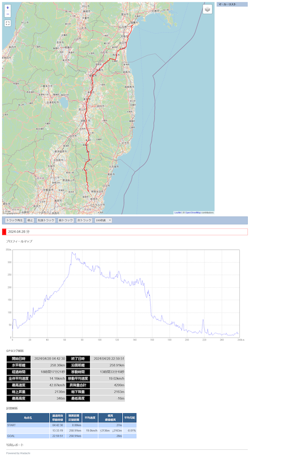
Task: Click the 2136m total ascent value
Action: point(48,392)
